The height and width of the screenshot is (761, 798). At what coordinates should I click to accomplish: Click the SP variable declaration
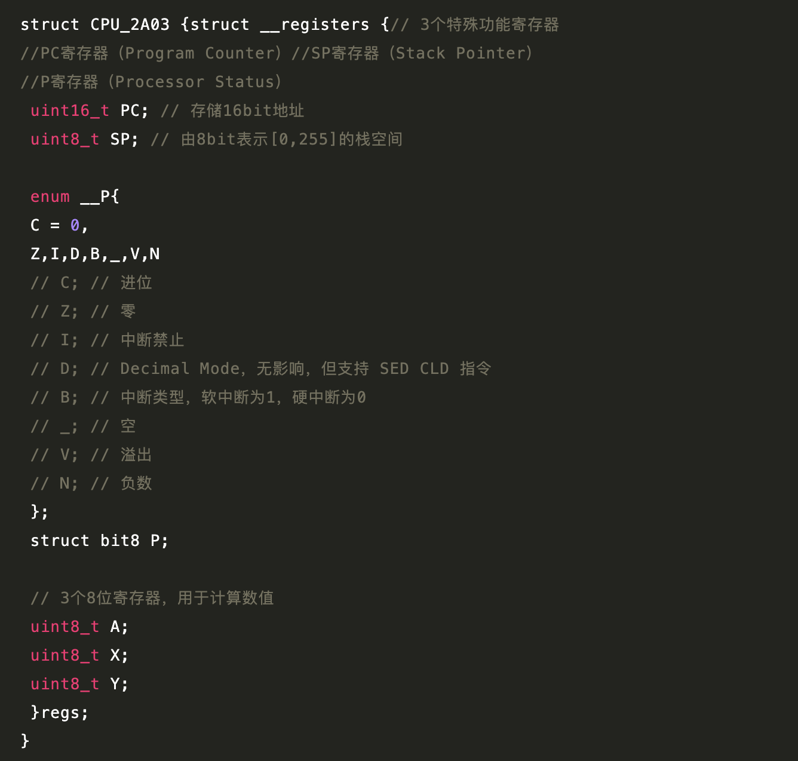pyautogui.click(x=84, y=139)
